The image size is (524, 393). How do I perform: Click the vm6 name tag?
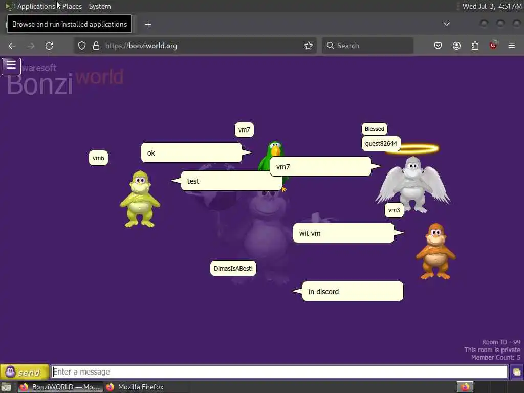tap(98, 158)
